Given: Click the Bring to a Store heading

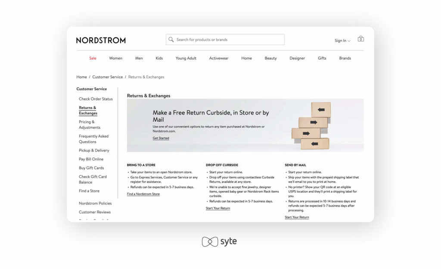Looking at the screenshot, I should point(141,165).
